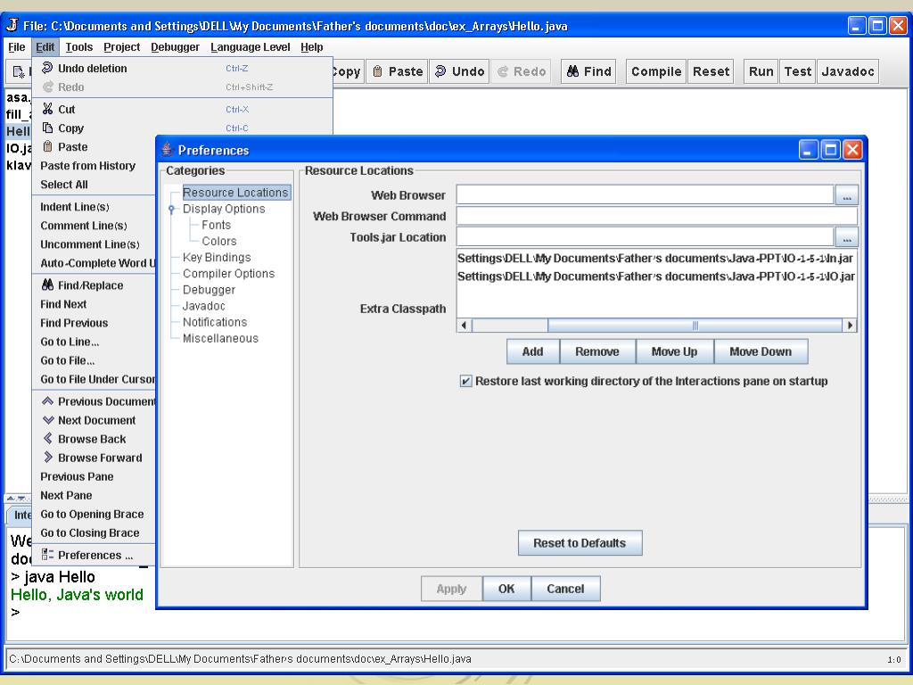Click the Reset toolbar button
913x685 pixels.
711,71
